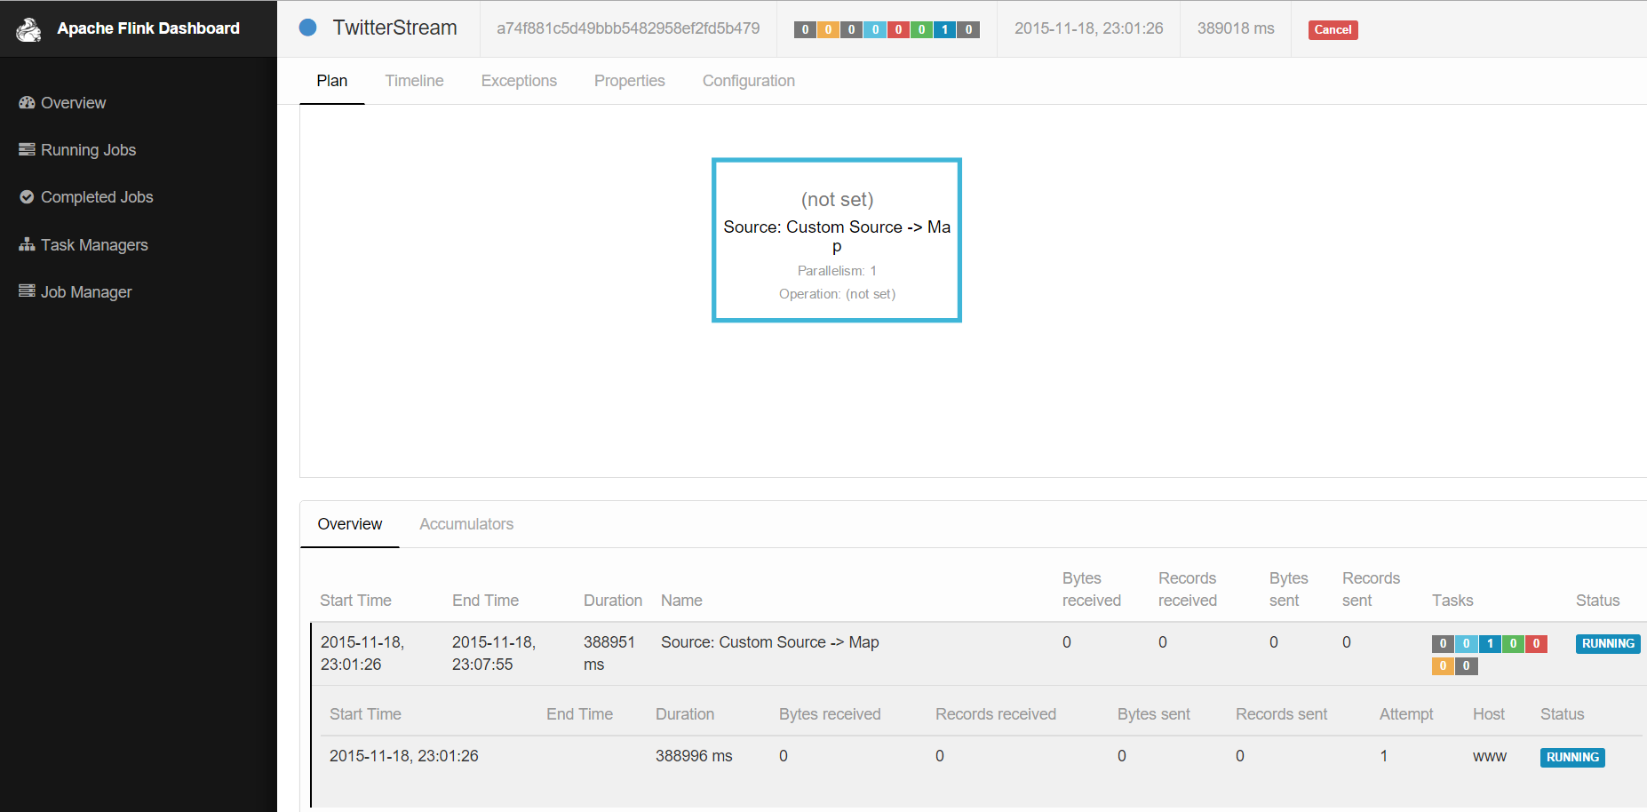Click the green 0 badge in the job header
The image size is (1647, 812).
pyautogui.click(x=921, y=29)
